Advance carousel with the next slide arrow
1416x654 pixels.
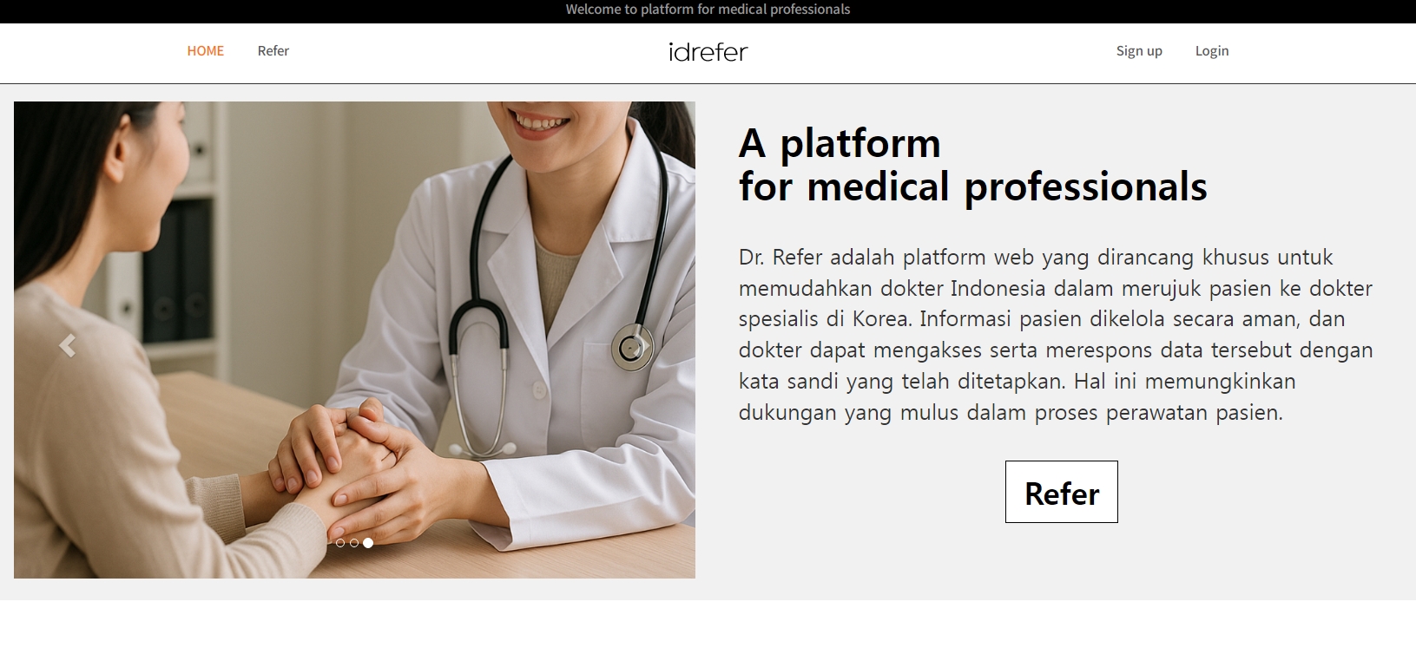click(643, 345)
